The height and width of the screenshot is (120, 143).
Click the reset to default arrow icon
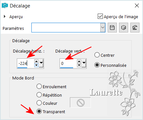(135, 28)
